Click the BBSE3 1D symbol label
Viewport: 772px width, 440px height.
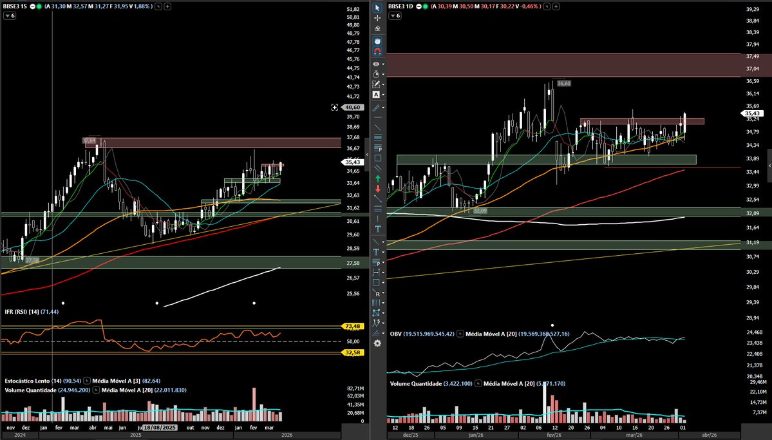pyautogui.click(x=400, y=6)
